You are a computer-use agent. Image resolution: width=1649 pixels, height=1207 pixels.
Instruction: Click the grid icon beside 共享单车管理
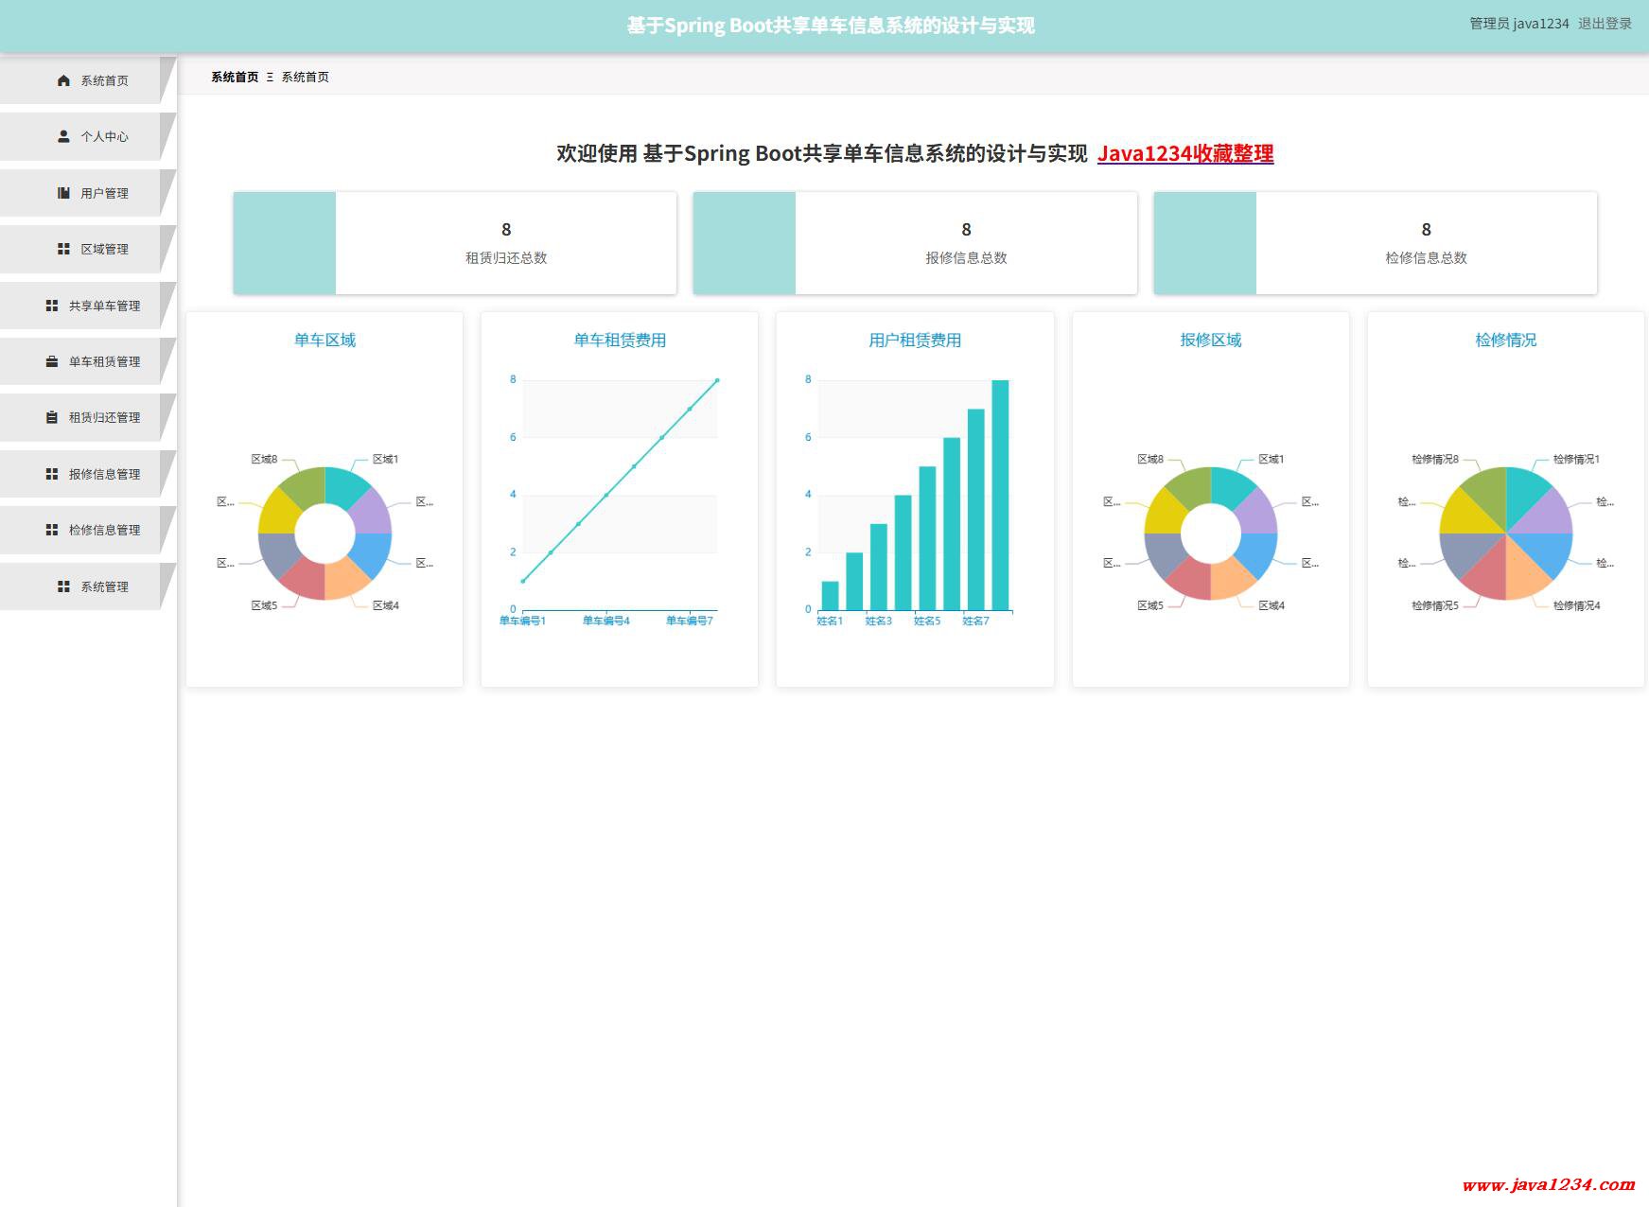(52, 306)
